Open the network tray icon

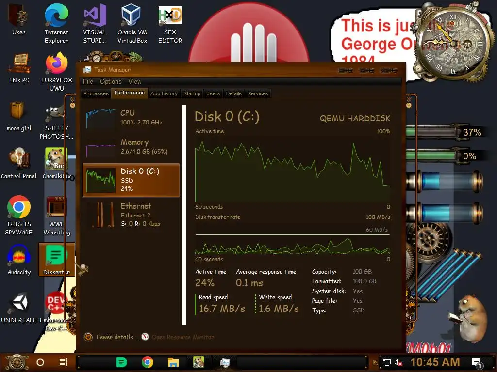tap(387, 362)
